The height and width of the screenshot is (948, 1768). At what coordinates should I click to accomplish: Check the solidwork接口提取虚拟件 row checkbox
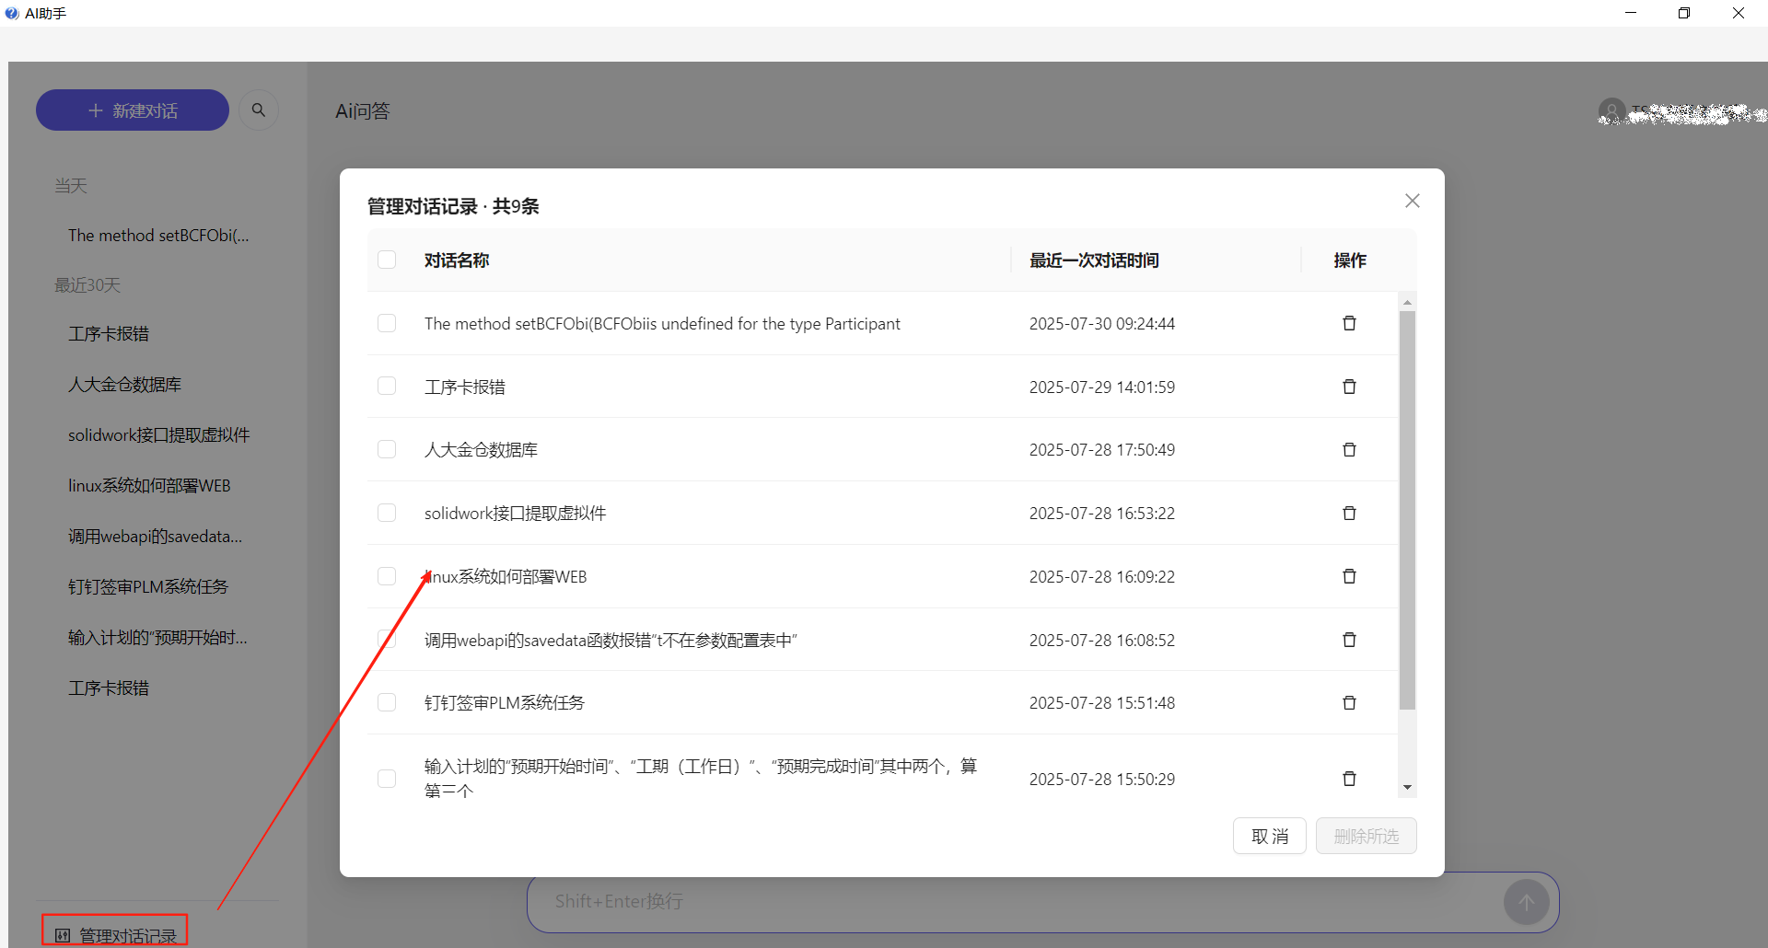click(387, 513)
